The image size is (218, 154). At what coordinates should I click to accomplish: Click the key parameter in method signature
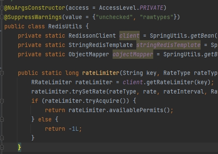coord(151,73)
